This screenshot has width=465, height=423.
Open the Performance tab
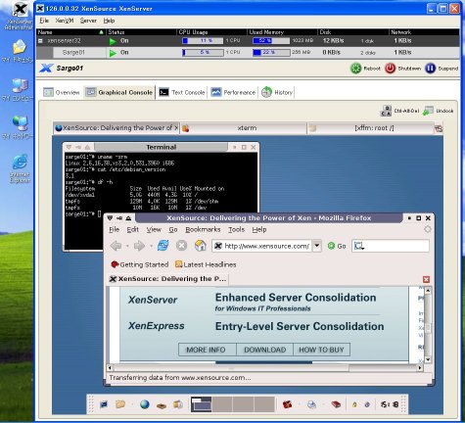coord(233,92)
